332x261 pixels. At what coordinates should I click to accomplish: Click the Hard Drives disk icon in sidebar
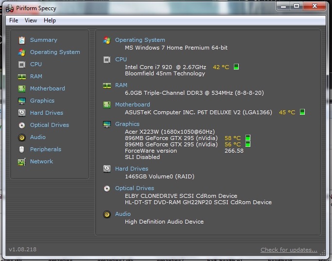click(x=22, y=113)
